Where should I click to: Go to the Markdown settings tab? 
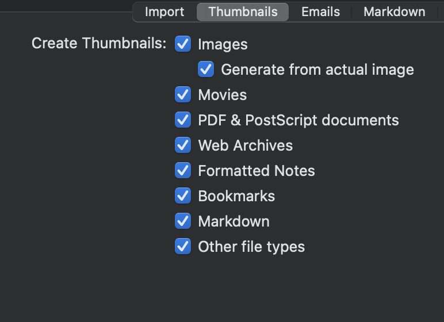pyautogui.click(x=394, y=11)
